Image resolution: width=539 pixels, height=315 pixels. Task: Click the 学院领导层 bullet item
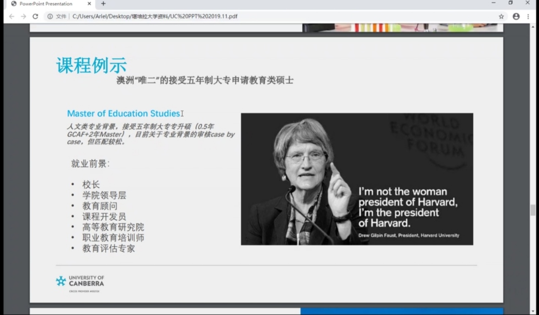(x=104, y=195)
